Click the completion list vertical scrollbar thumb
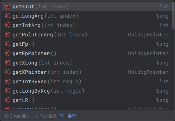Screen dimensions: 175x121 tap(173, 15)
